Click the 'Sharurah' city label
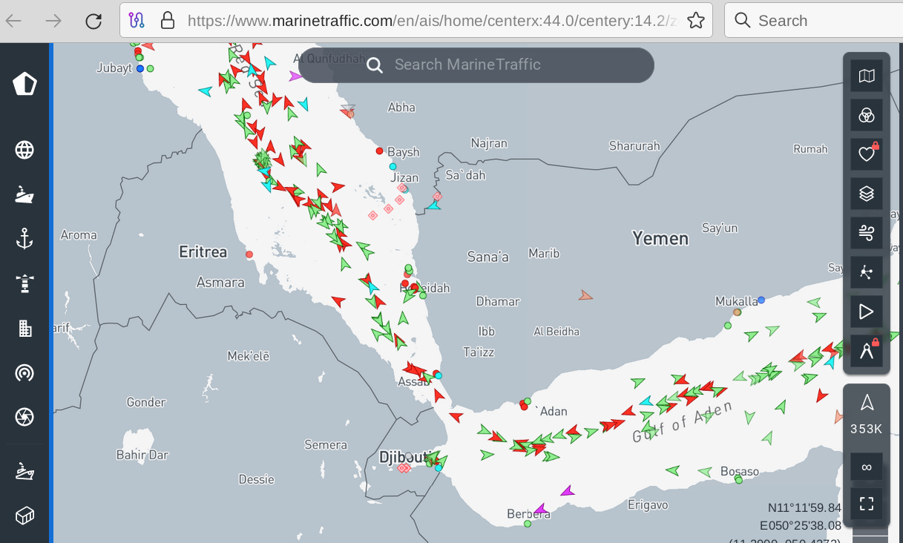Screen dimensions: 903x543 634,145
